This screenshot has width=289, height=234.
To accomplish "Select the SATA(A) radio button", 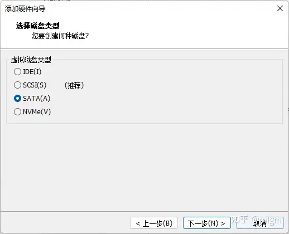I will [x=17, y=99].
